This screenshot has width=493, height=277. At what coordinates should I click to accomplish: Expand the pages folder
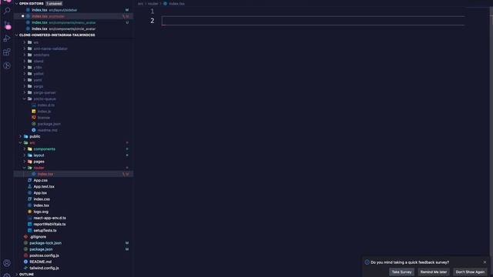coord(25,162)
